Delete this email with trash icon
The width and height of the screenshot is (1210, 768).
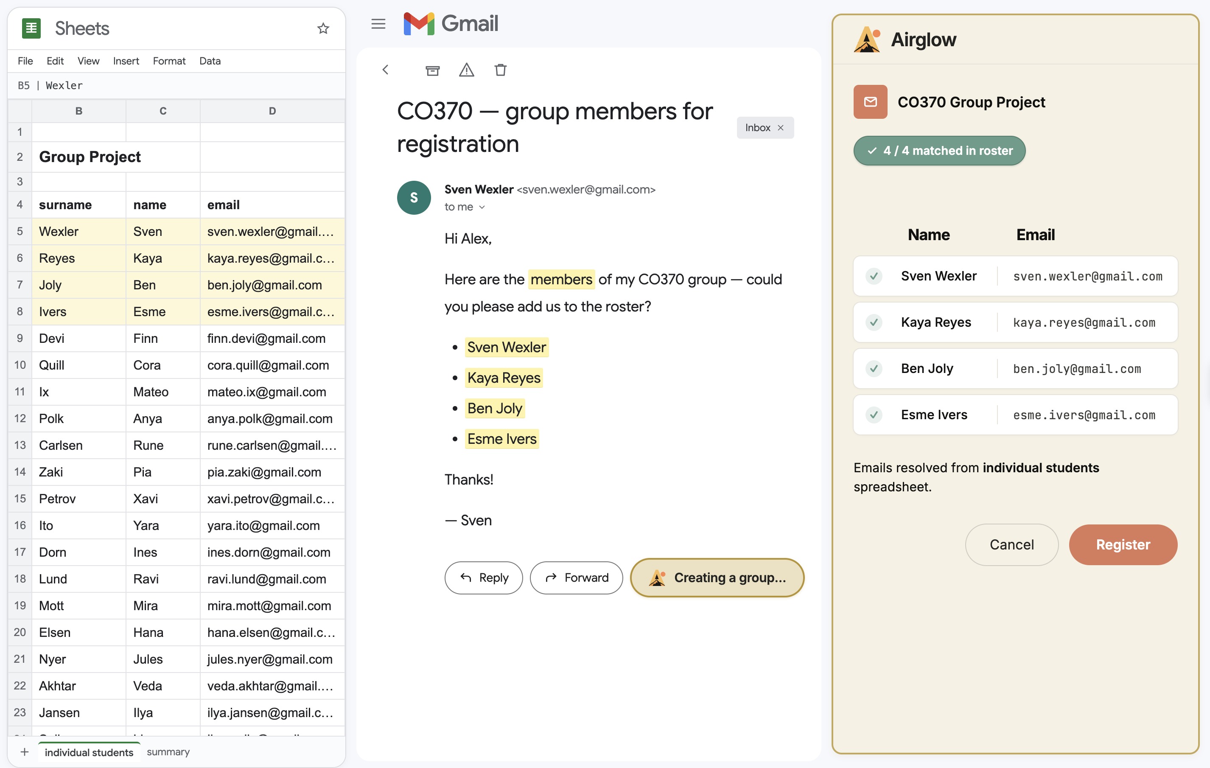pyautogui.click(x=501, y=70)
